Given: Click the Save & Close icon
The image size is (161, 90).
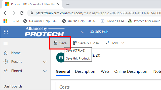Looking at the screenshot, I should click(74, 43).
